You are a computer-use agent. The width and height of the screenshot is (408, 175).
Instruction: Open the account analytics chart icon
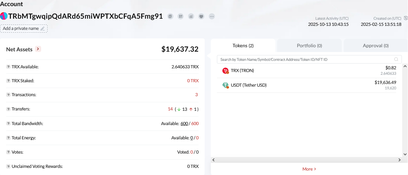tap(191, 16)
